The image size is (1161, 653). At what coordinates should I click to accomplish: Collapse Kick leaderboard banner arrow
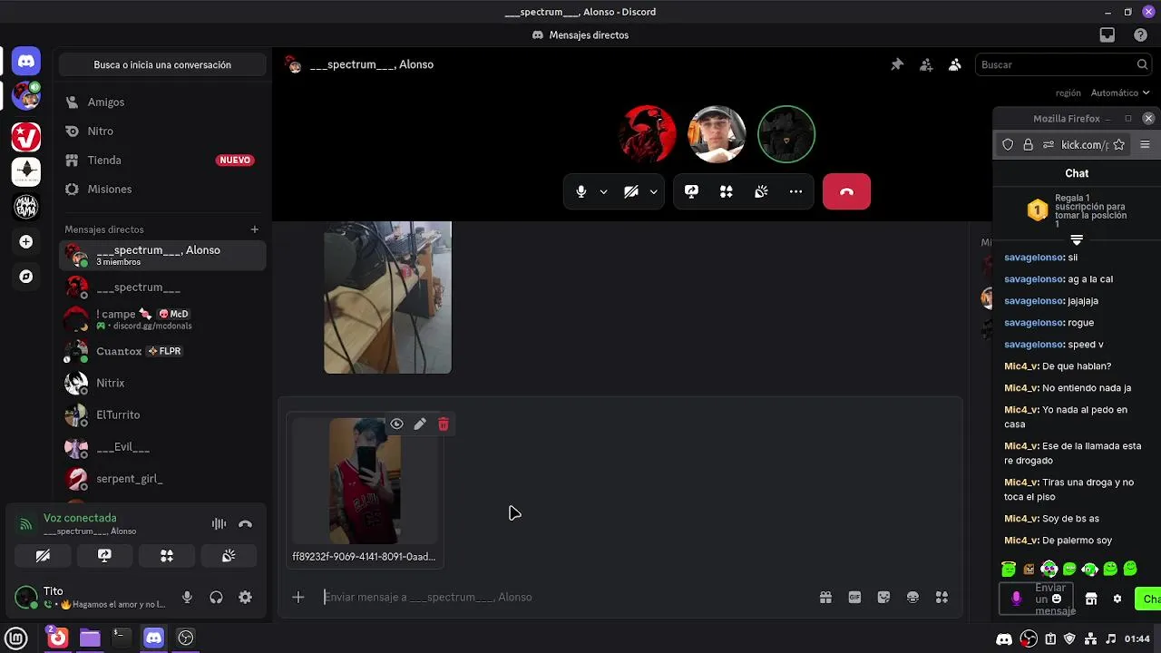[x=1077, y=239]
